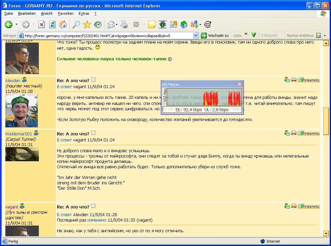Open the Datei menu

click(x=9, y=13)
